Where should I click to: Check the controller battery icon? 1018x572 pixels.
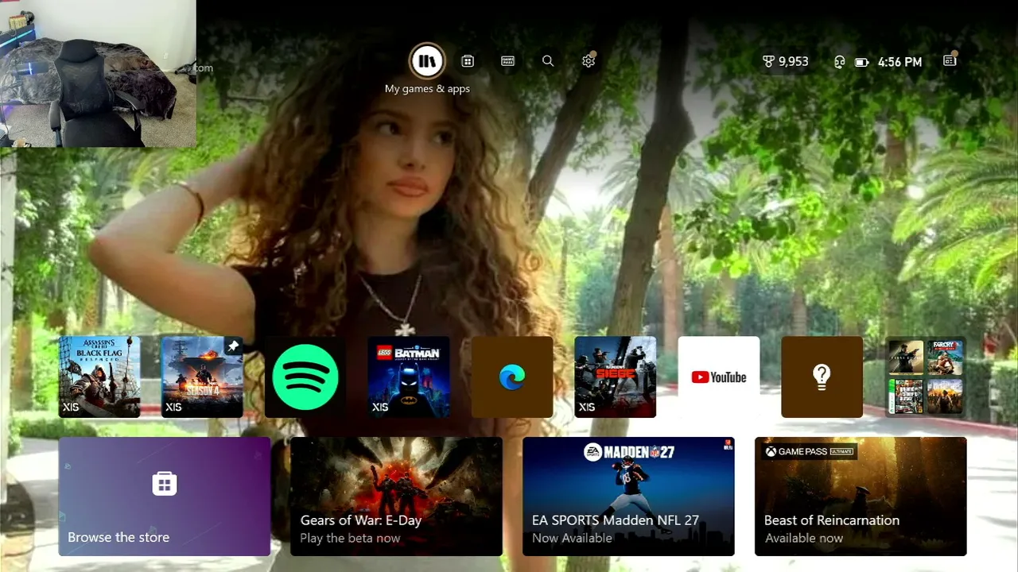[861, 62]
